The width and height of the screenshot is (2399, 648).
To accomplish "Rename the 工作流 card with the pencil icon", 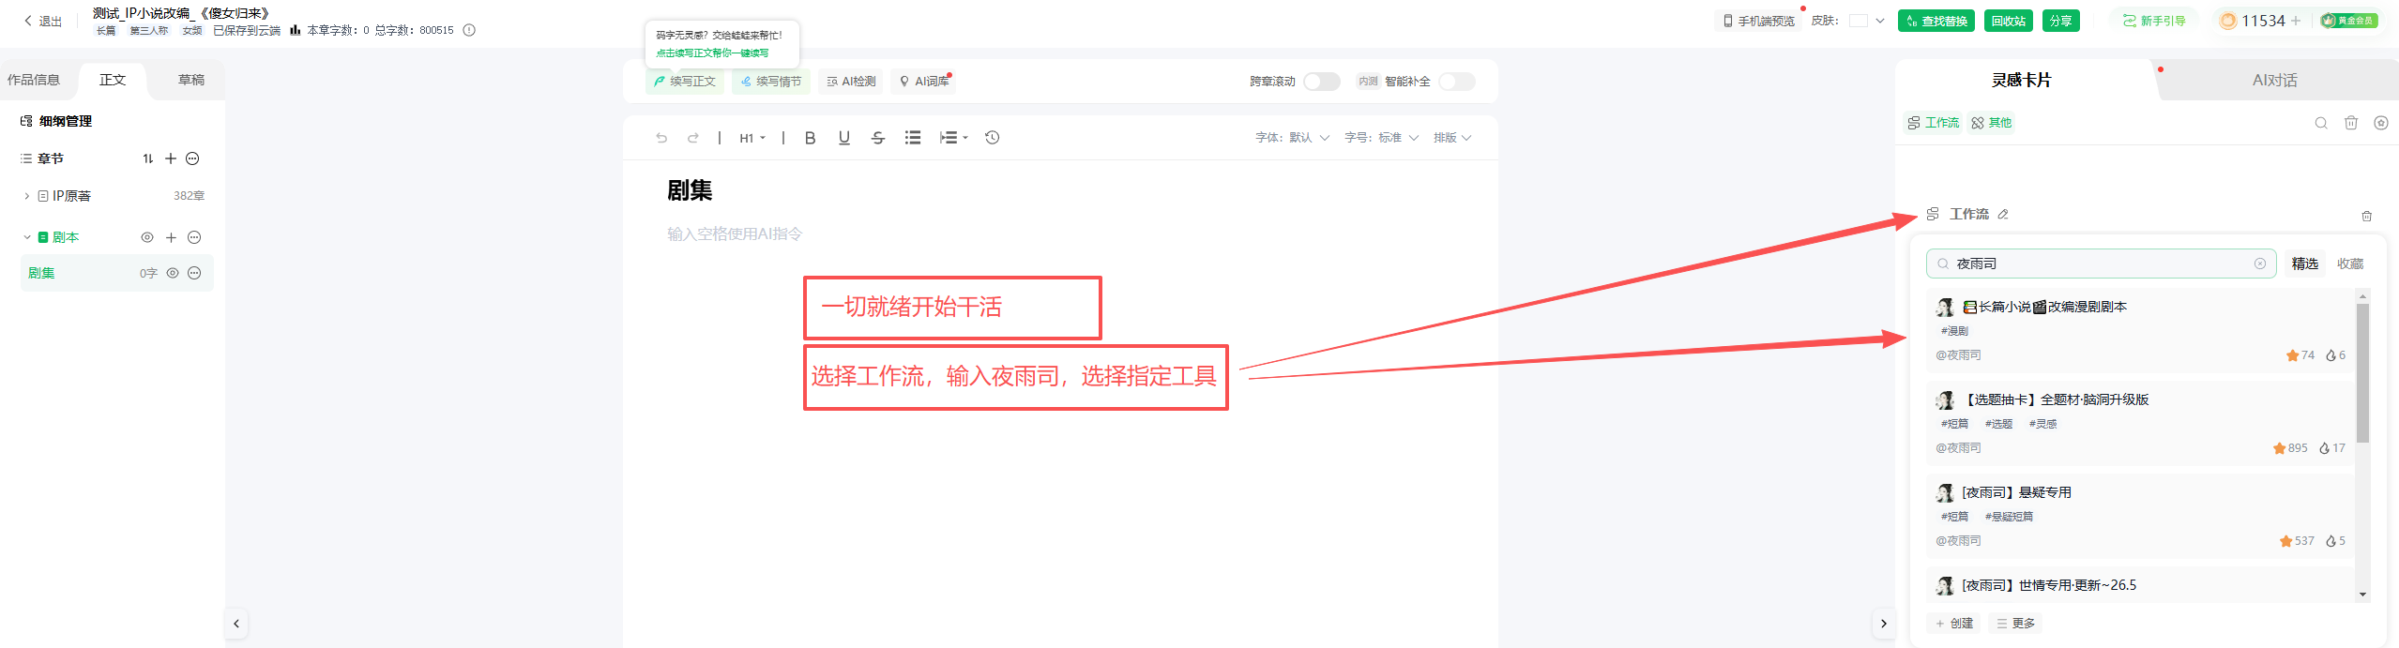I will [2003, 214].
